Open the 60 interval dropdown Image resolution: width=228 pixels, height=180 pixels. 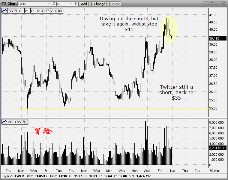(71, 4)
